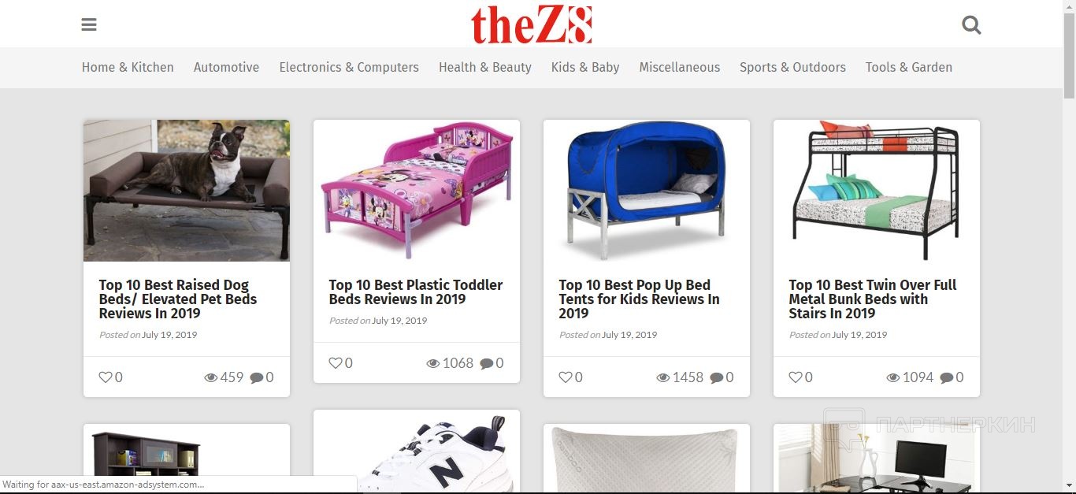
Task: Click theZ8 site logo
Action: click(x=532, y=24)
